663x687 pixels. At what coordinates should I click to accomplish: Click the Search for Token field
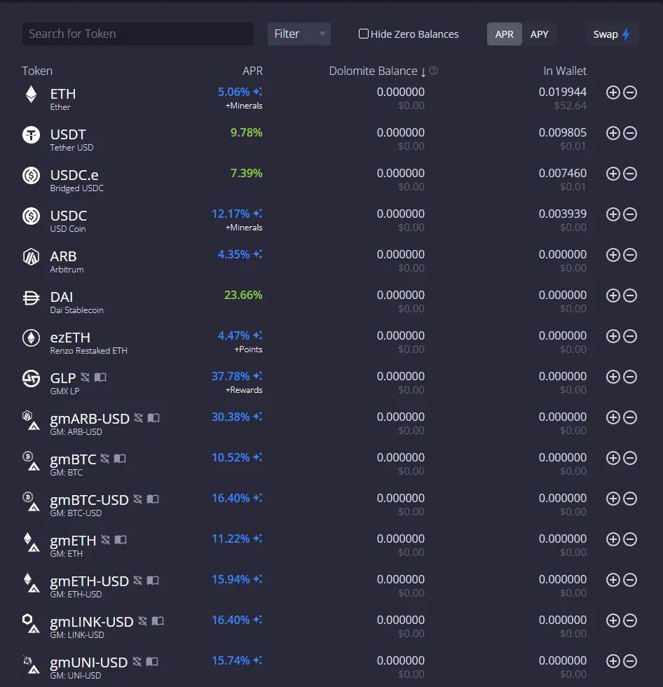pos(138,34)
